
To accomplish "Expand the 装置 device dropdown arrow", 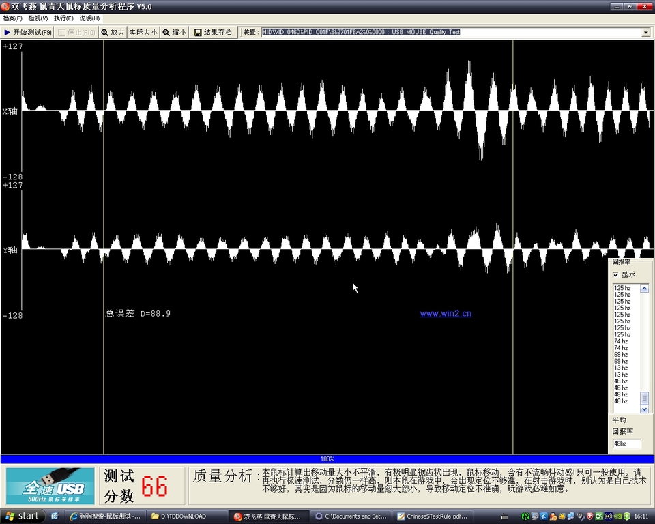I will (645, 32).
